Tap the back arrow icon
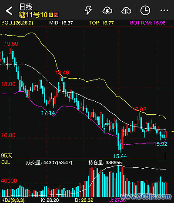The height and width of the screenshot is (203, 174). tap(9, 11)
